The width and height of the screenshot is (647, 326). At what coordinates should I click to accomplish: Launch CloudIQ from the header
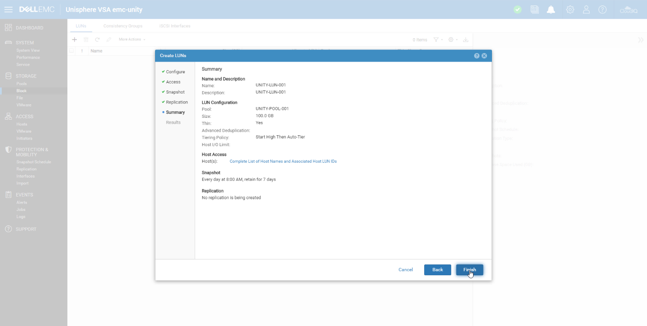click(x=629, y=9)
